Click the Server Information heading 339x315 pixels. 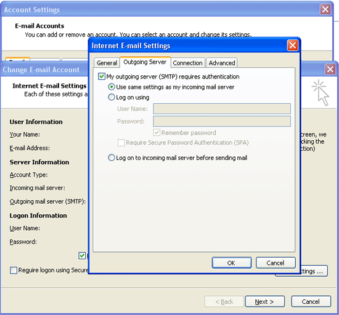click(x=39, y=162)
